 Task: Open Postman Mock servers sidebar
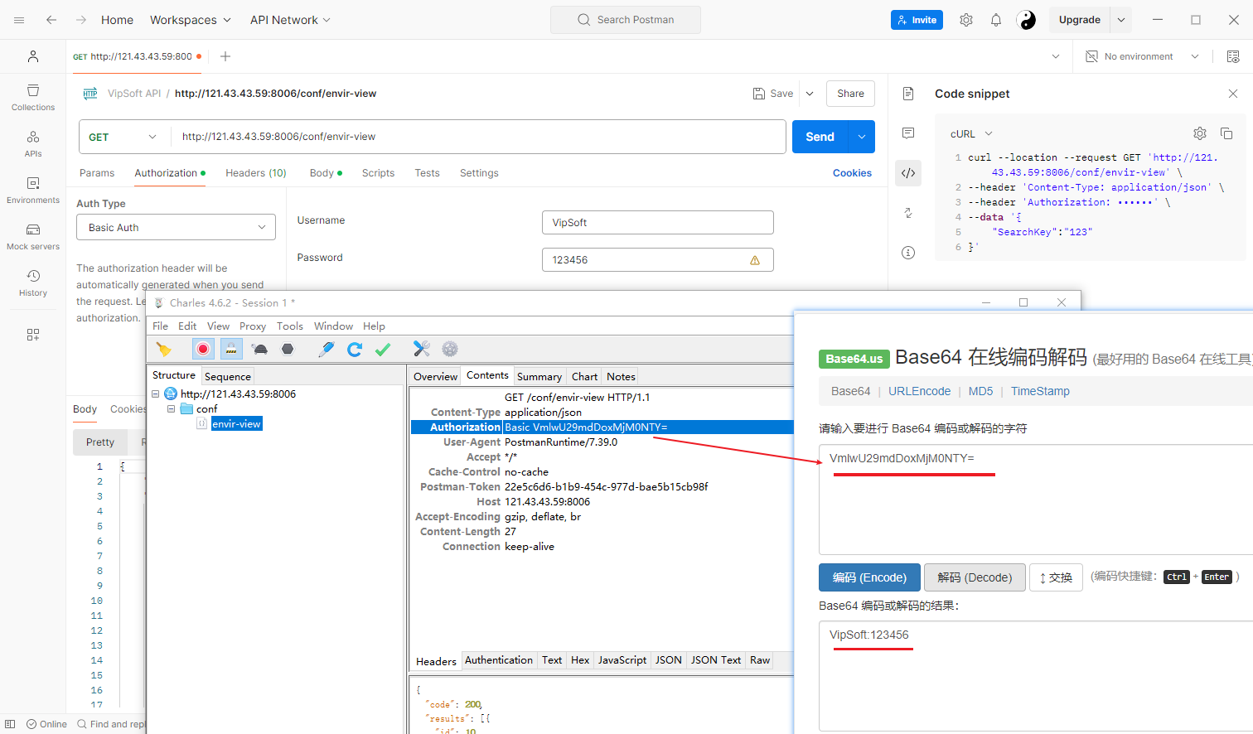click(x=33, y=236)
